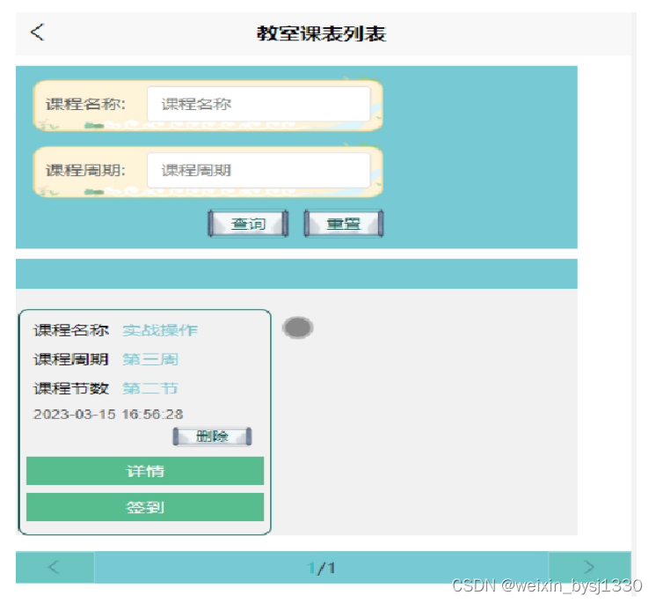
Task: Go to next page in pagination
Action: (589, 568)
